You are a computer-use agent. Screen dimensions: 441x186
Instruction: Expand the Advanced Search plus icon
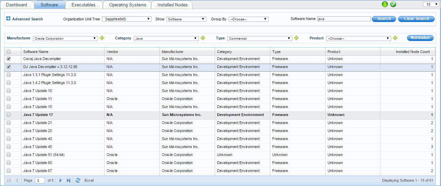[8, 19]
